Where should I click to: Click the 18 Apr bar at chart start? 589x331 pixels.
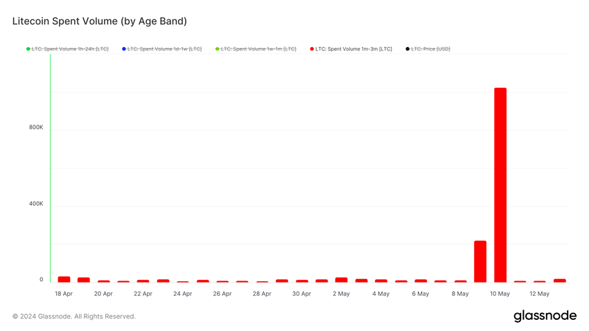tap(64, 280)
